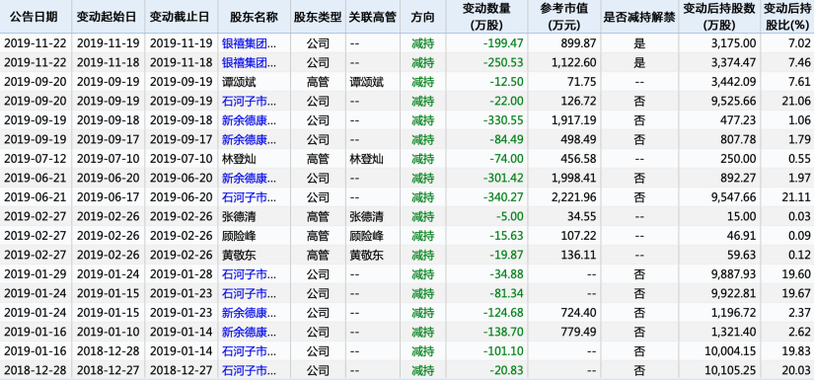The width and height of the screenshot is (814, 381).
Task: Select 参考市值(万元) column header
Action: point(563,17)
